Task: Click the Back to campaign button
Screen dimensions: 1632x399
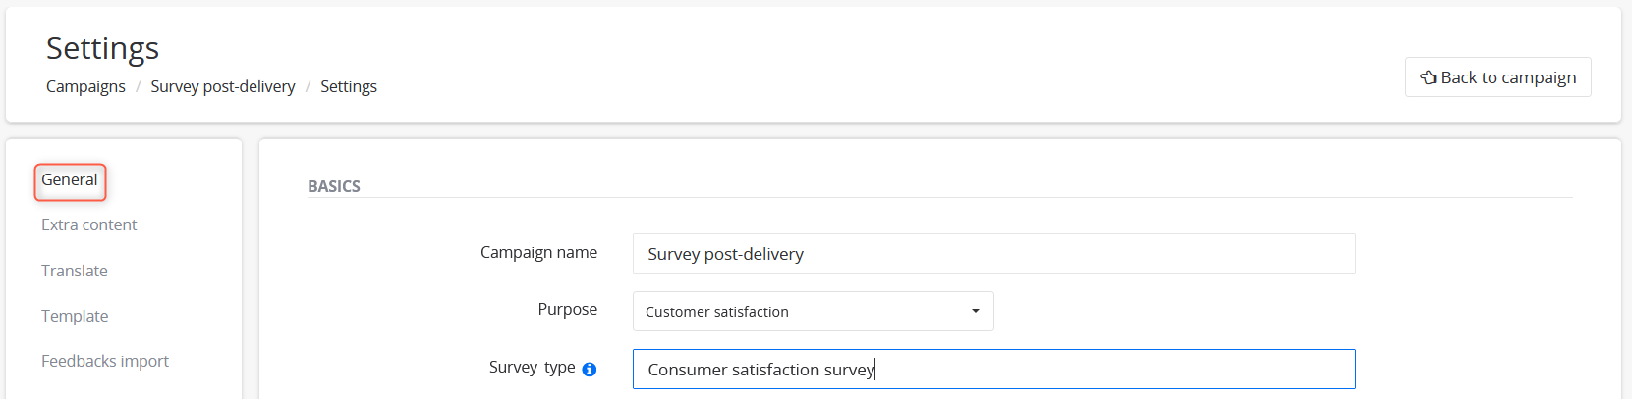Action: click(x=1497, y=77)
